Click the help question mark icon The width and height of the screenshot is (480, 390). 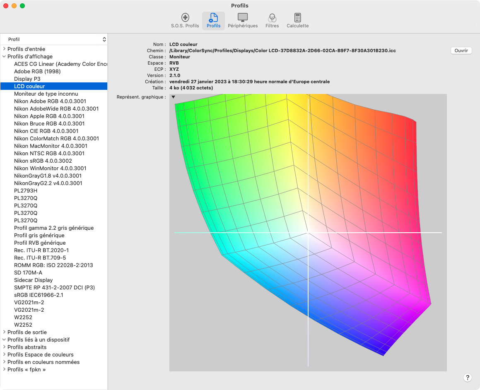[x=468, y=378]
